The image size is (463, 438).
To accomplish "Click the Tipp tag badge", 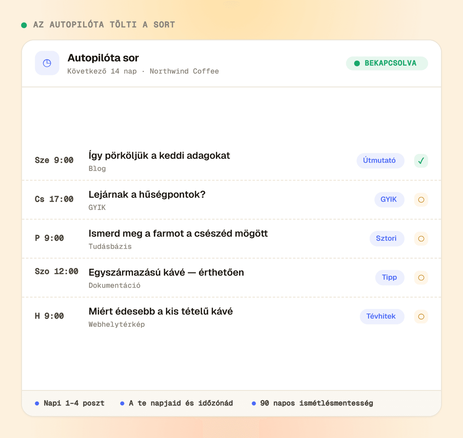I will (x=390, y=278).
